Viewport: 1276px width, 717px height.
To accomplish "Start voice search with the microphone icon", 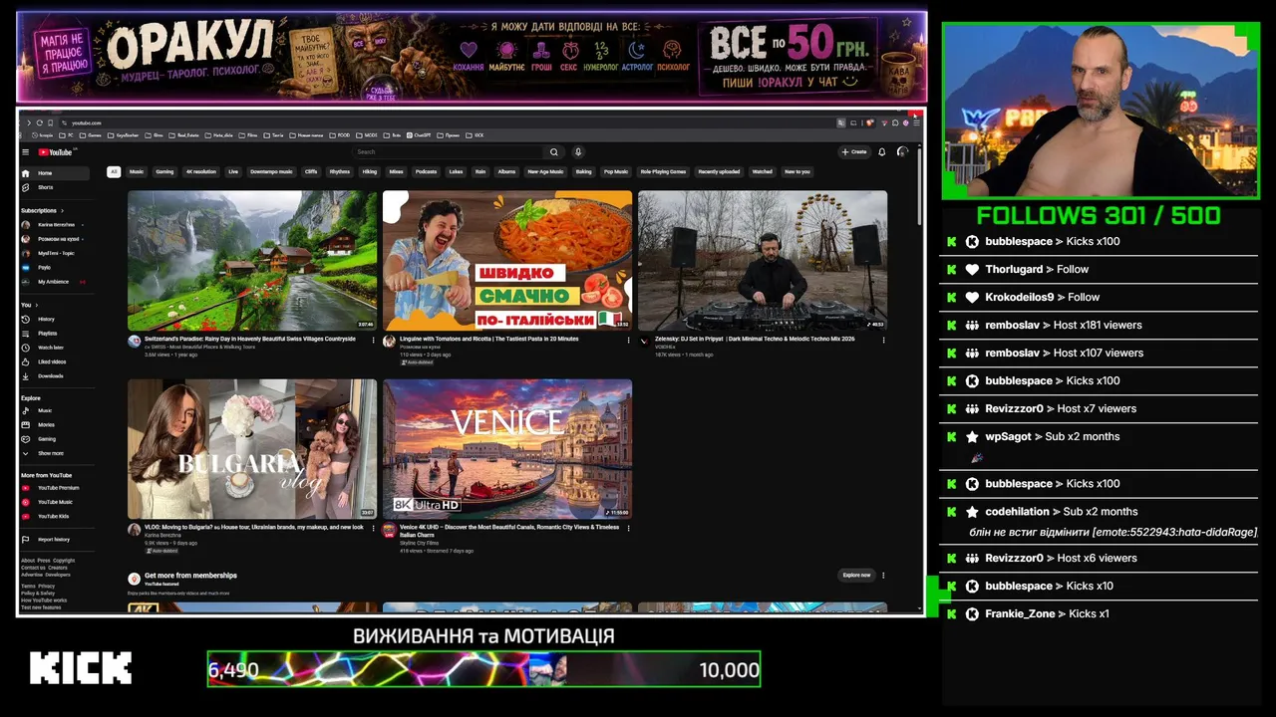I will click(x=578, y=152).
